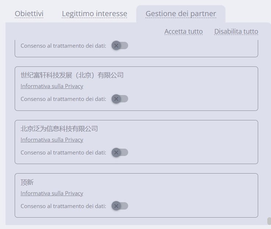271x229 pixels.
Task: Turn on consent toggle for 顶新
Action: point(120,206)
